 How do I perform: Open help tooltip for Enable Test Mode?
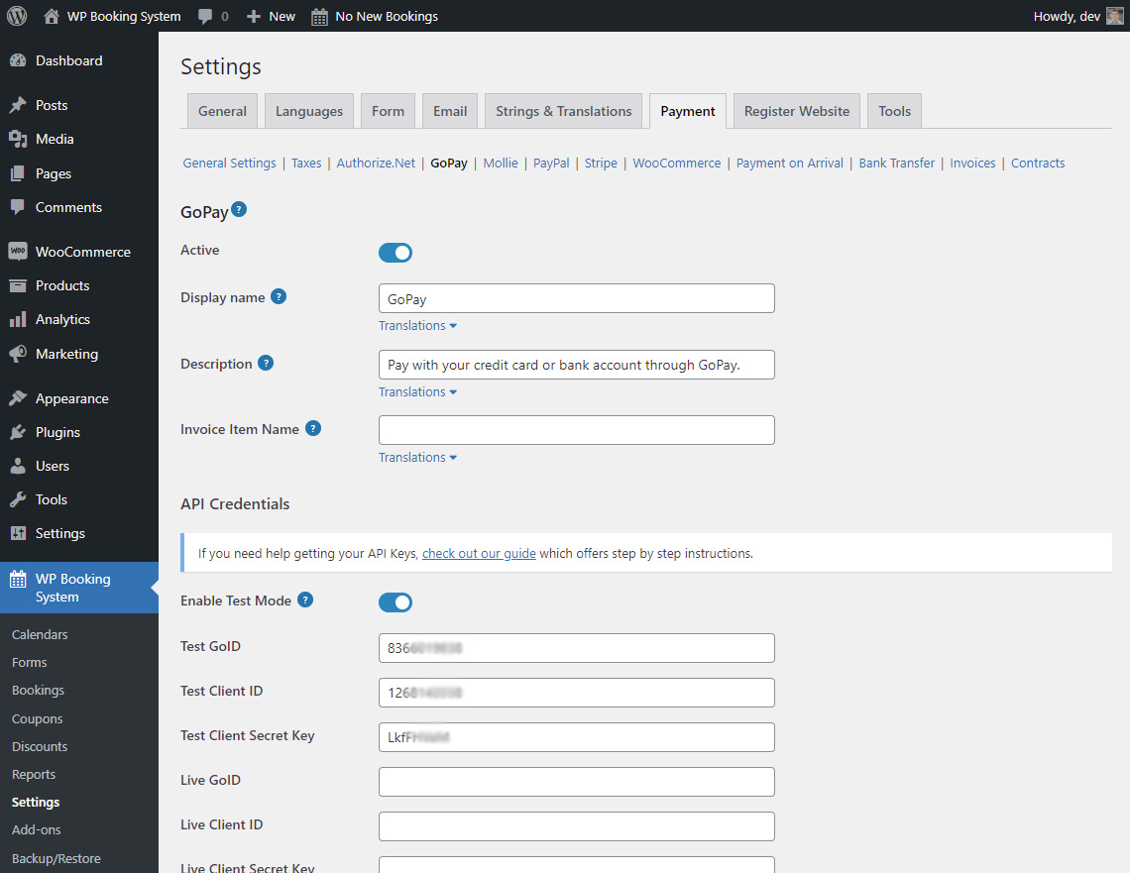pyautogui.click(x=305, y=600)
